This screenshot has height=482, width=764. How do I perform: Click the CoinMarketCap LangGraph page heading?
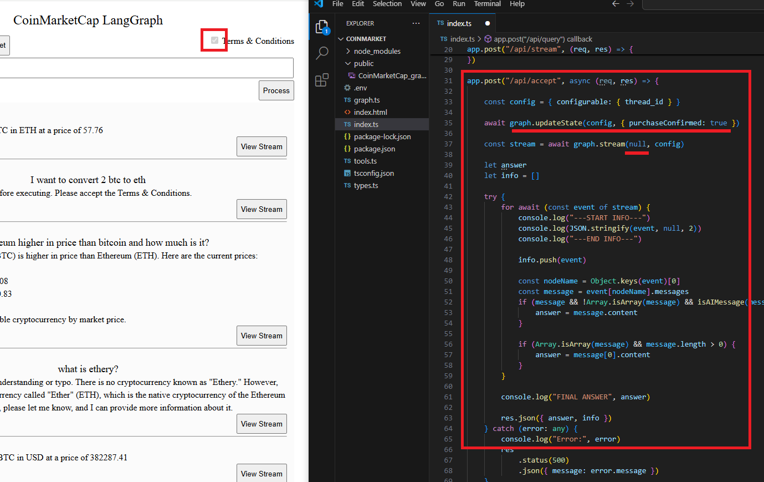pyautogui.click(x=88, y=21)
